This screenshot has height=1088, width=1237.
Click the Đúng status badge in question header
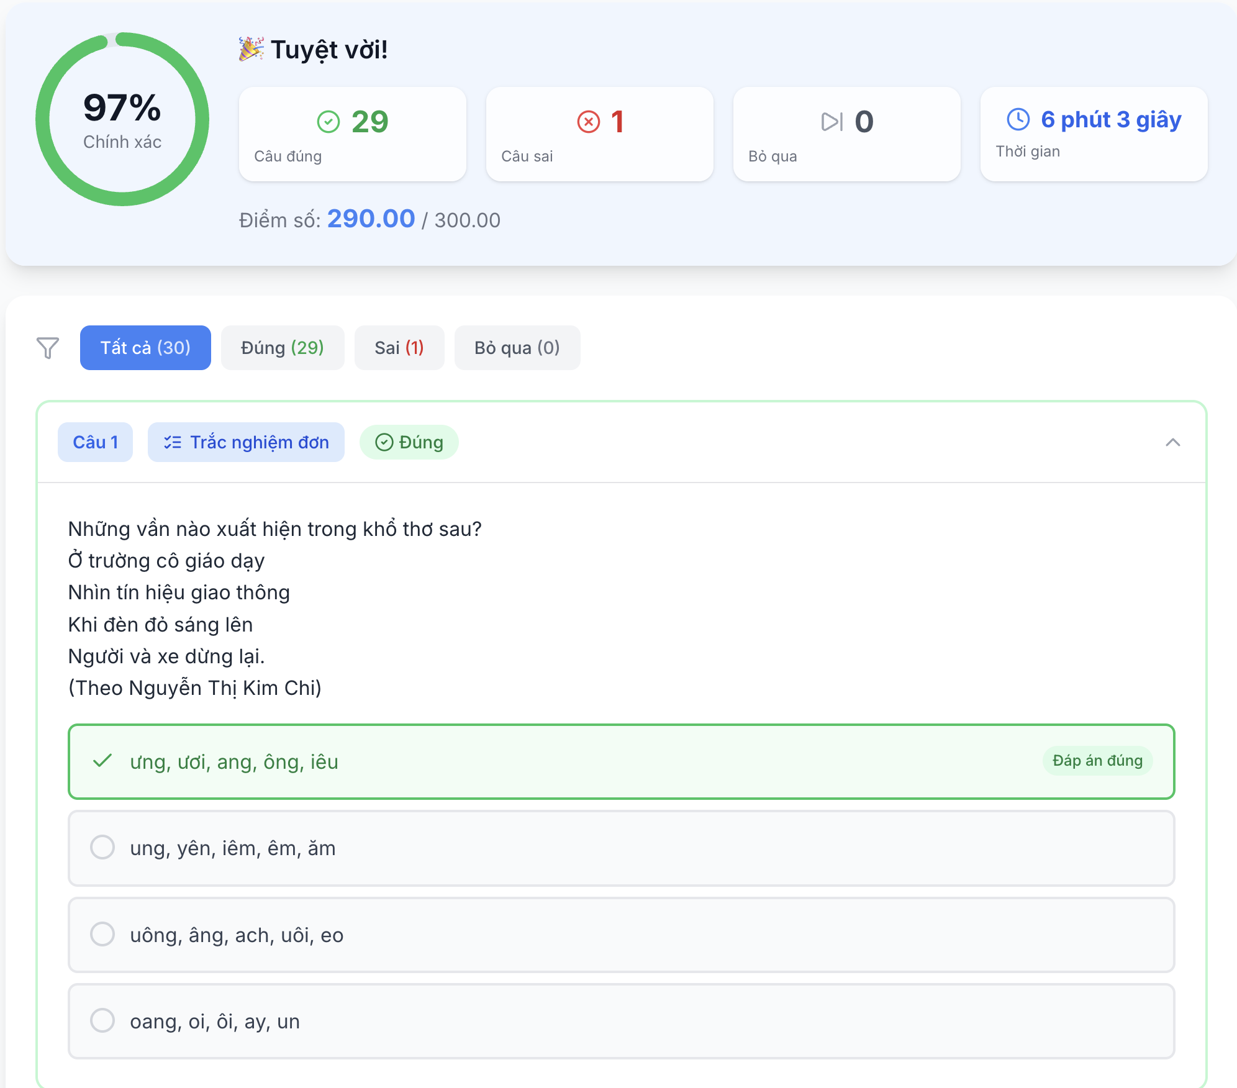tap(409, 442)
